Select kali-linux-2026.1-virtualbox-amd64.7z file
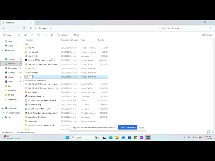 pyautogui.click(x=66, y=101)
